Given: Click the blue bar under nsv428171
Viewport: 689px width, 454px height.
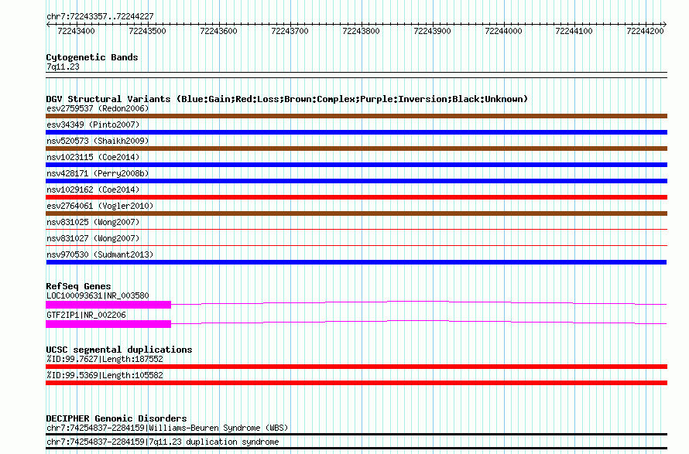Looking at the screenshot, I should point(356,181).
